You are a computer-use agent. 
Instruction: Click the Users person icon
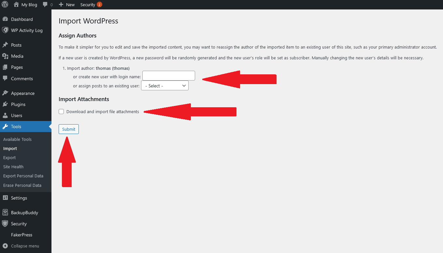coord(5,115)
